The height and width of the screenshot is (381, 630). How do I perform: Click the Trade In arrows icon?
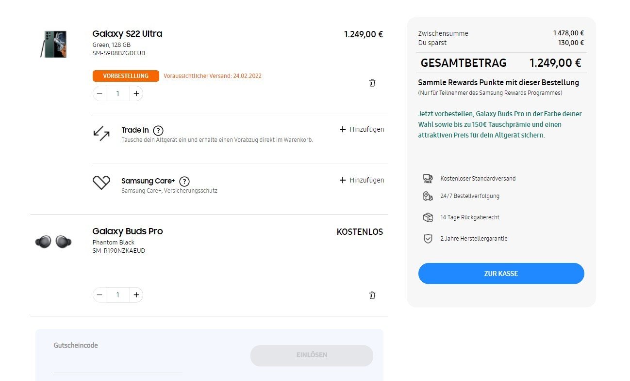[101, 134]
